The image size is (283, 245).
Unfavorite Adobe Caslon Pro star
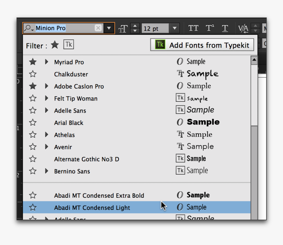click(x=33, y=86)
